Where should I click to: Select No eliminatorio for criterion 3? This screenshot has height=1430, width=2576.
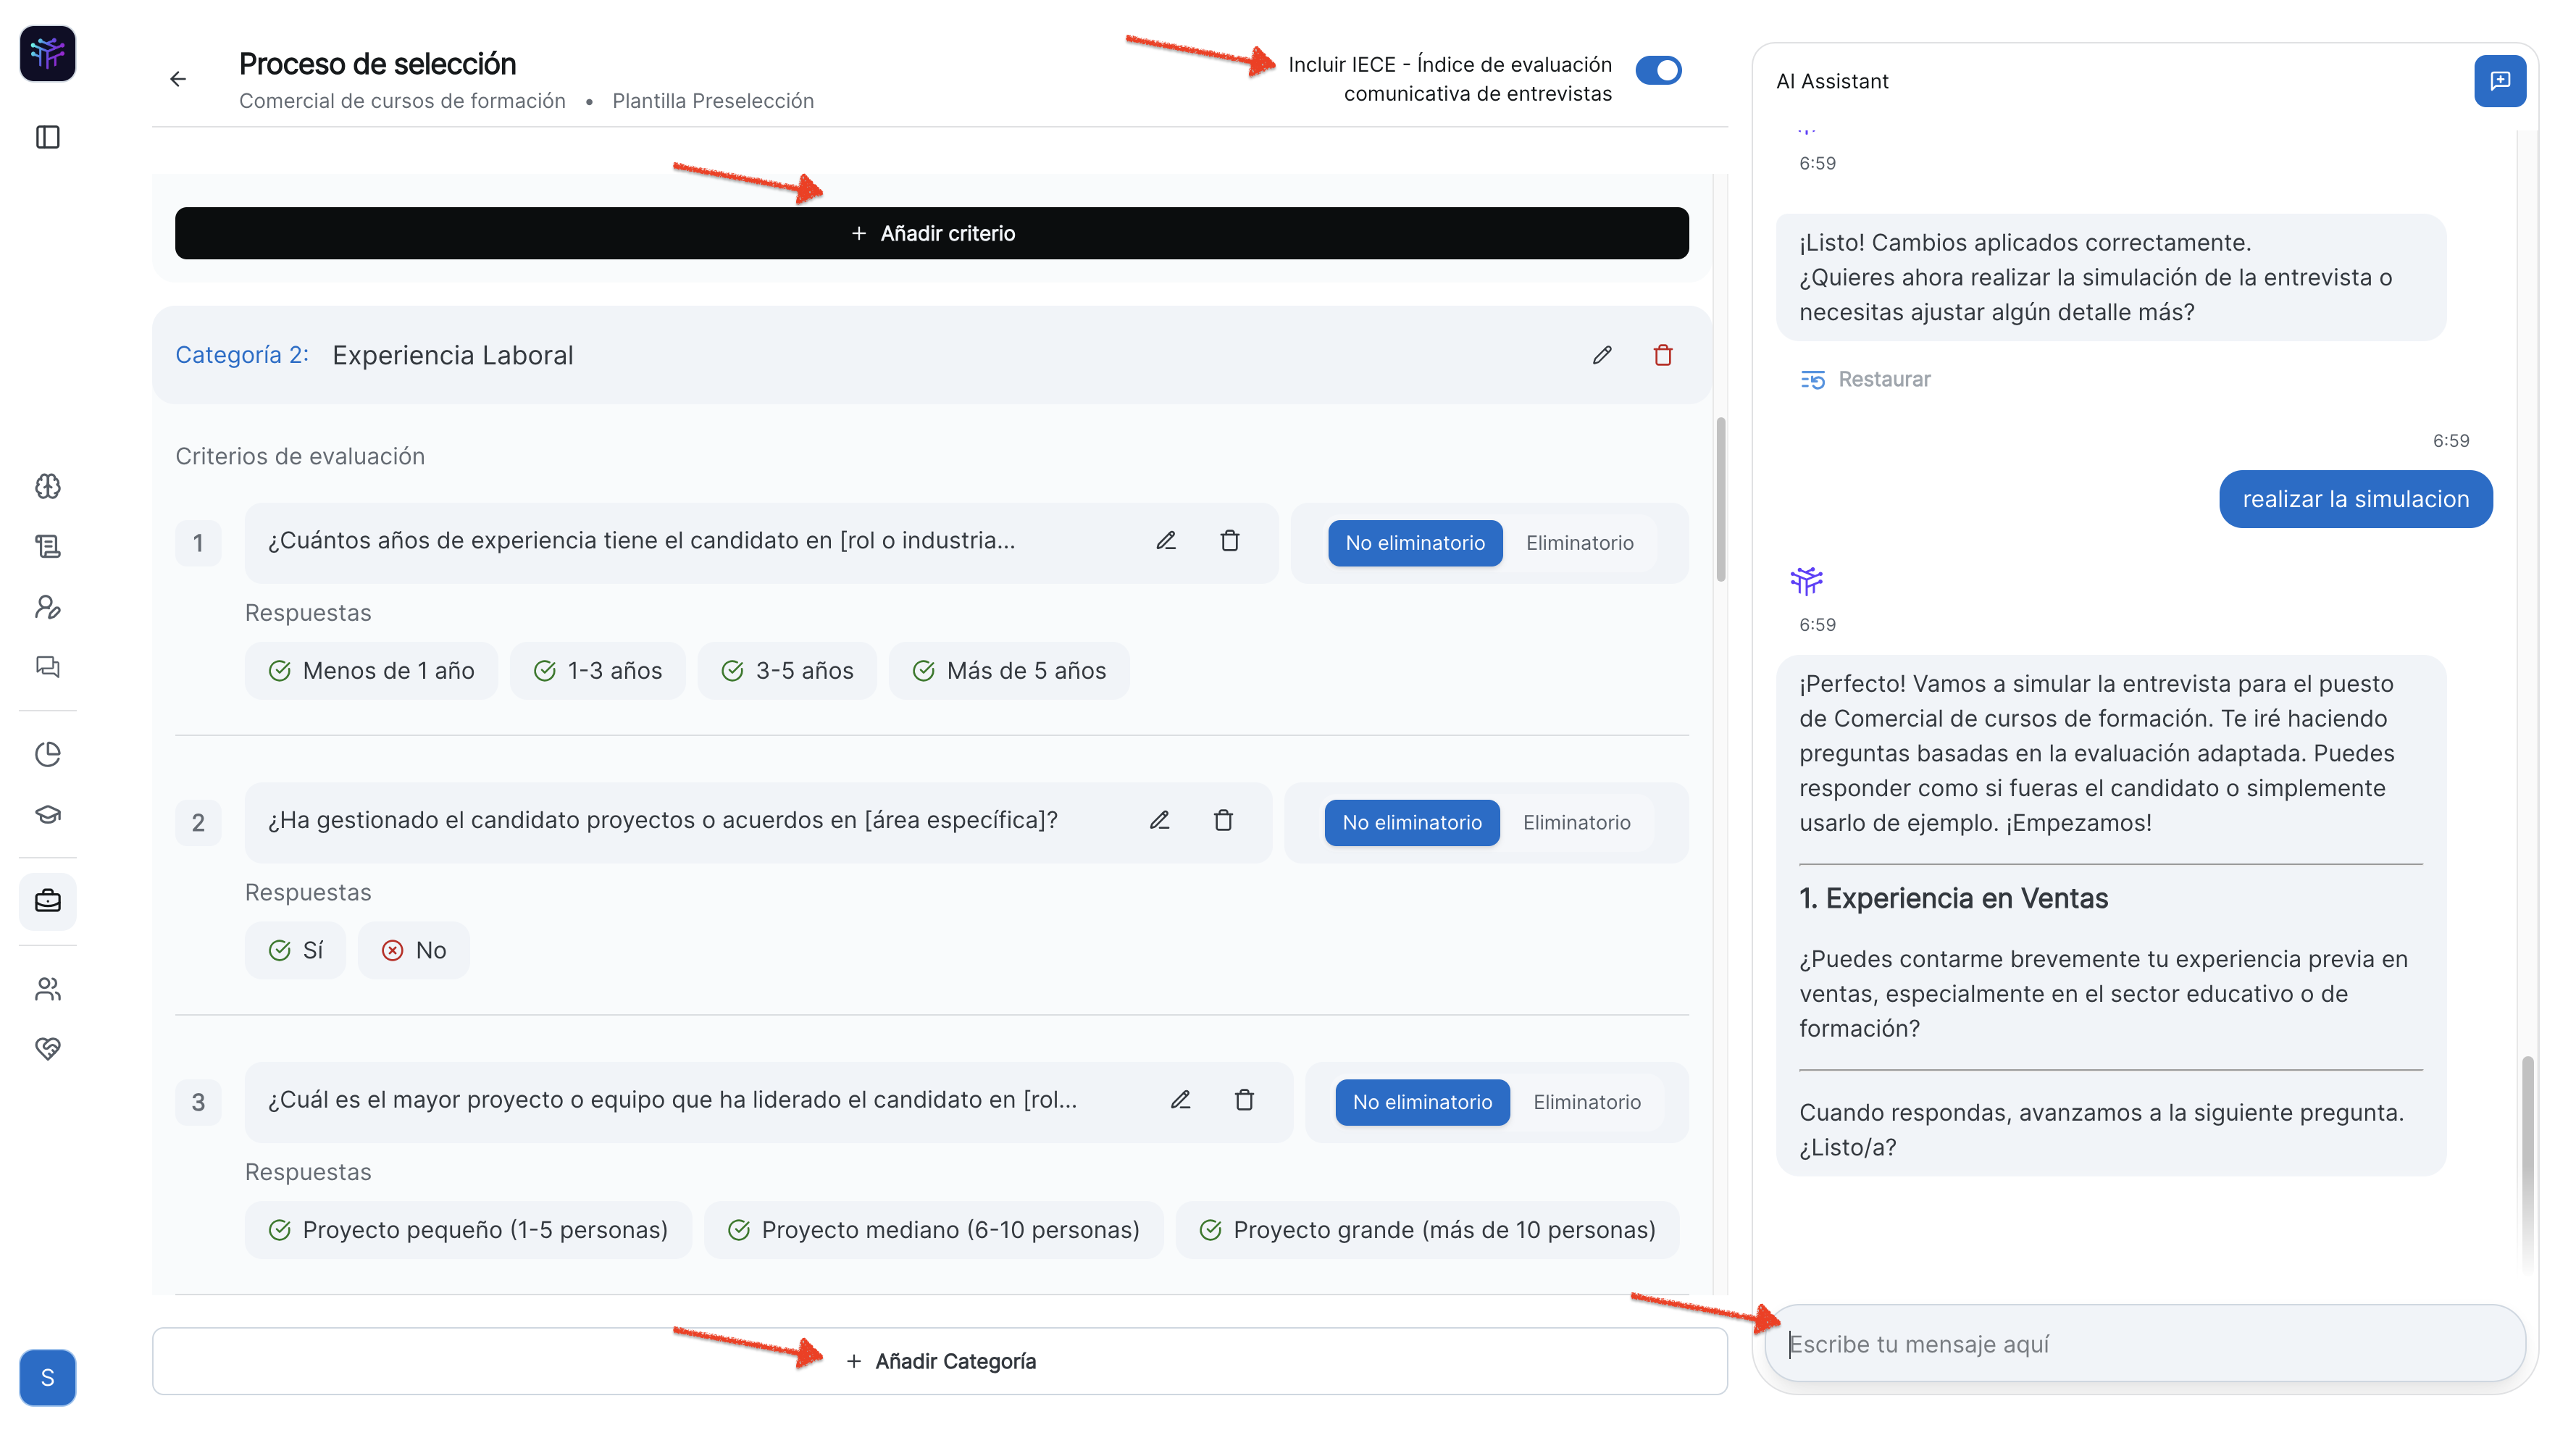[1421, 1102]
